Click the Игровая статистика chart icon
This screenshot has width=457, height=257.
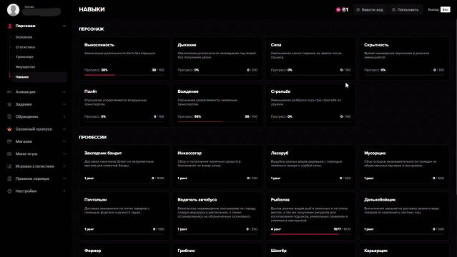9,166
